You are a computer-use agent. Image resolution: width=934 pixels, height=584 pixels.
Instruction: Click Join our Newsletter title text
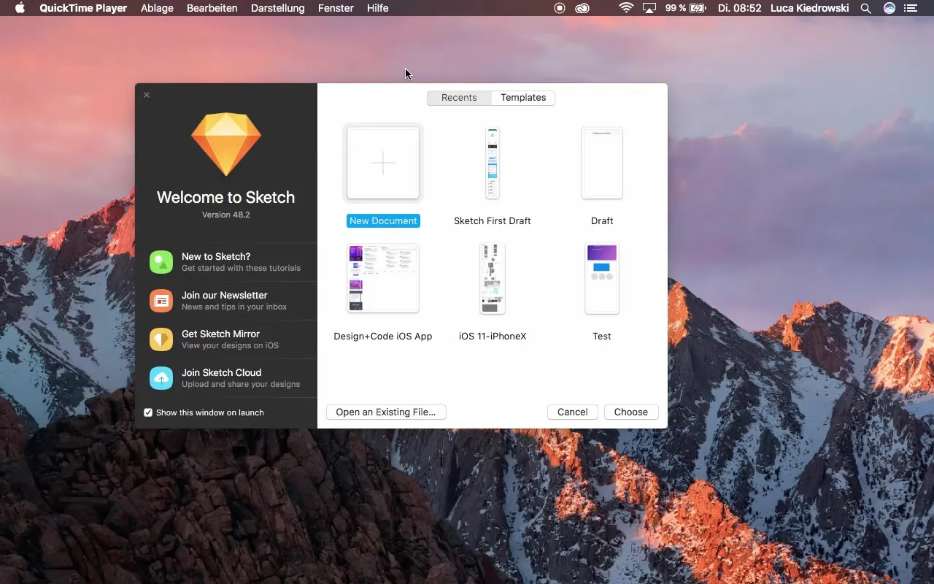[225, 296]
